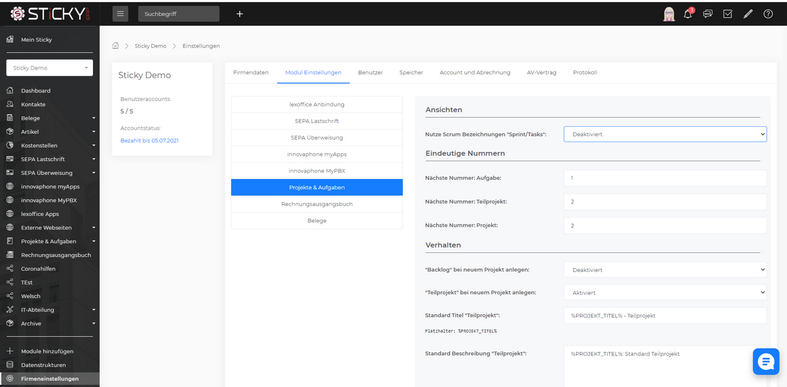Click the Standard Beschreibung Teilprojekt textarea

665,366
